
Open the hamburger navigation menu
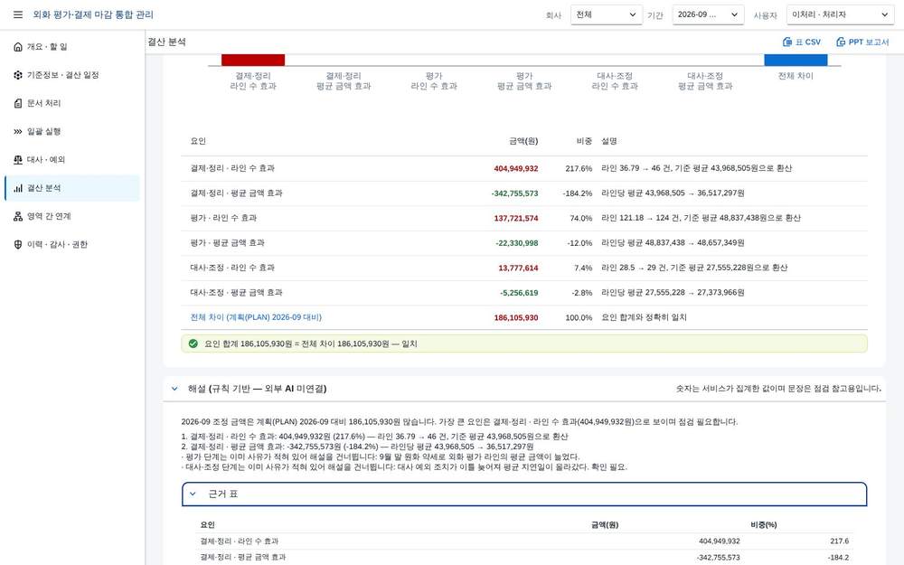18,14
